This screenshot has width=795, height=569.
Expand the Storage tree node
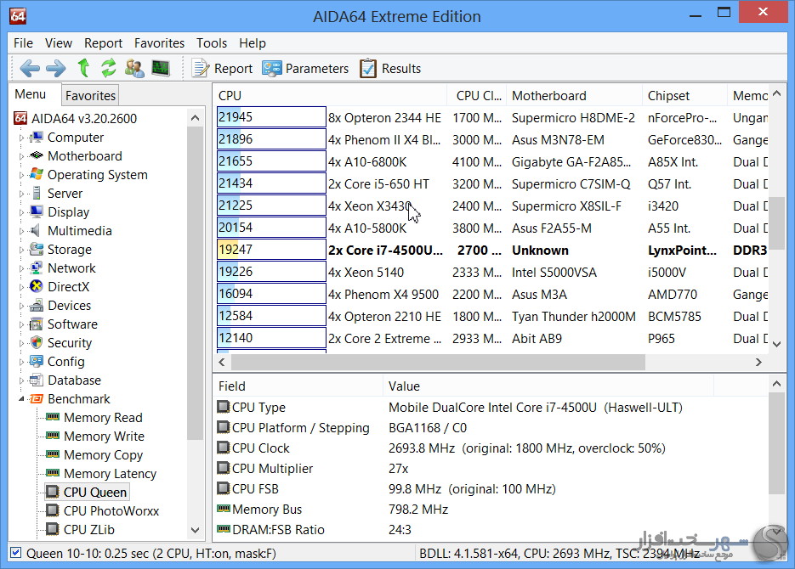tap(22, 250)
